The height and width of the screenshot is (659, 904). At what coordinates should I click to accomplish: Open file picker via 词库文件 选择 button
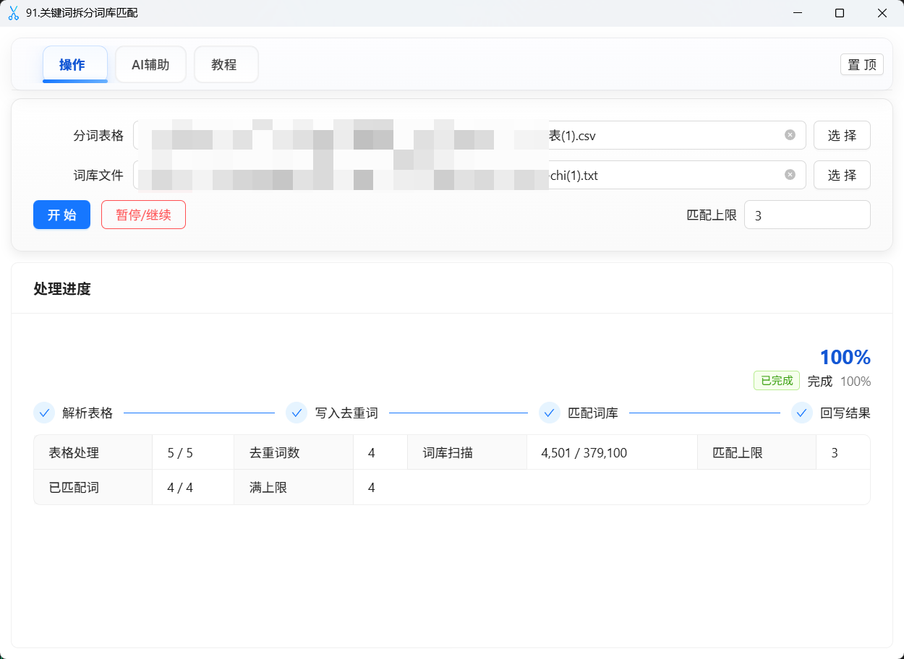pyautogui.click(x=842, y=175)
